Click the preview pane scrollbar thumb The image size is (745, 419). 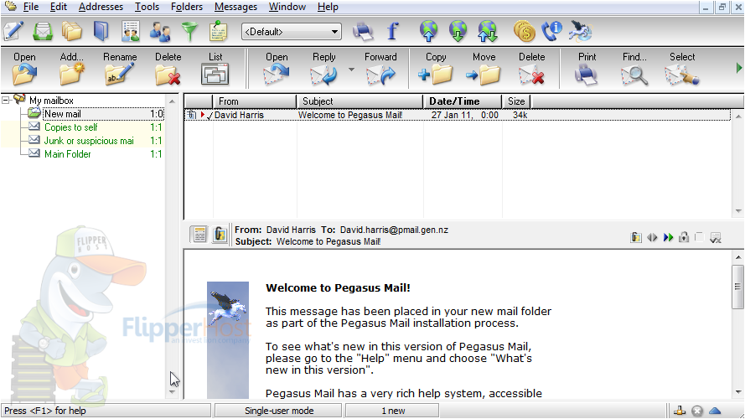click(737, 287)
